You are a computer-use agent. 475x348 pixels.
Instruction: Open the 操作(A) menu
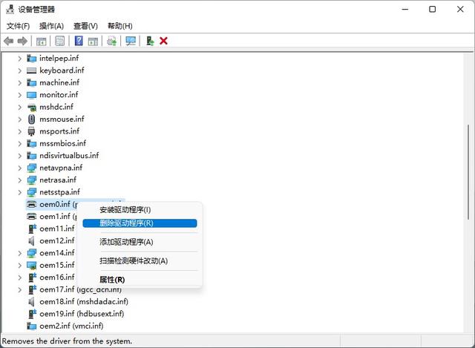pos(51,26)
